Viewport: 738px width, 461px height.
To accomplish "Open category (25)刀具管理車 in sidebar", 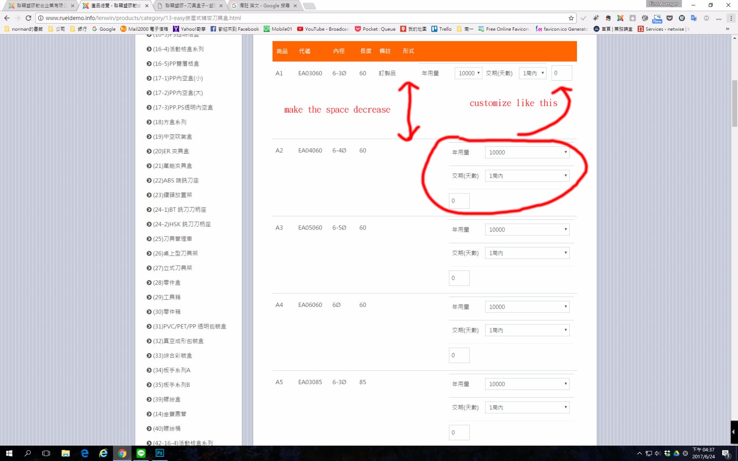I will (173, 239).
